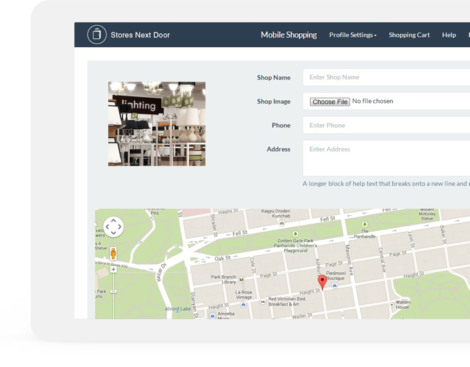
Task: Click the Address label
Action: pyautogui.click(x=279, y=149)
